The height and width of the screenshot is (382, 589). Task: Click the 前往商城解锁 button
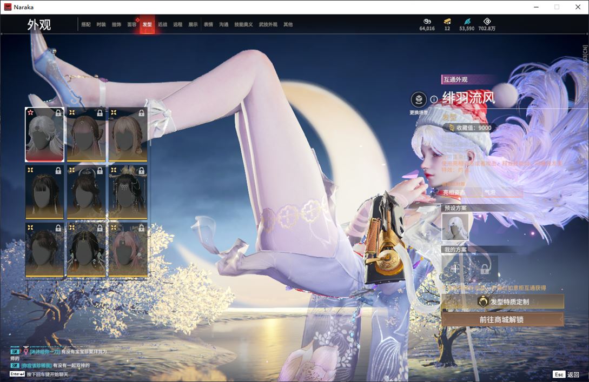pyautogui.click(x=502, y=319)
